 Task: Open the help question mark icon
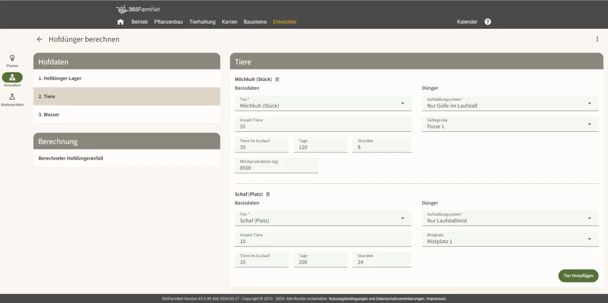pos(487,22)
